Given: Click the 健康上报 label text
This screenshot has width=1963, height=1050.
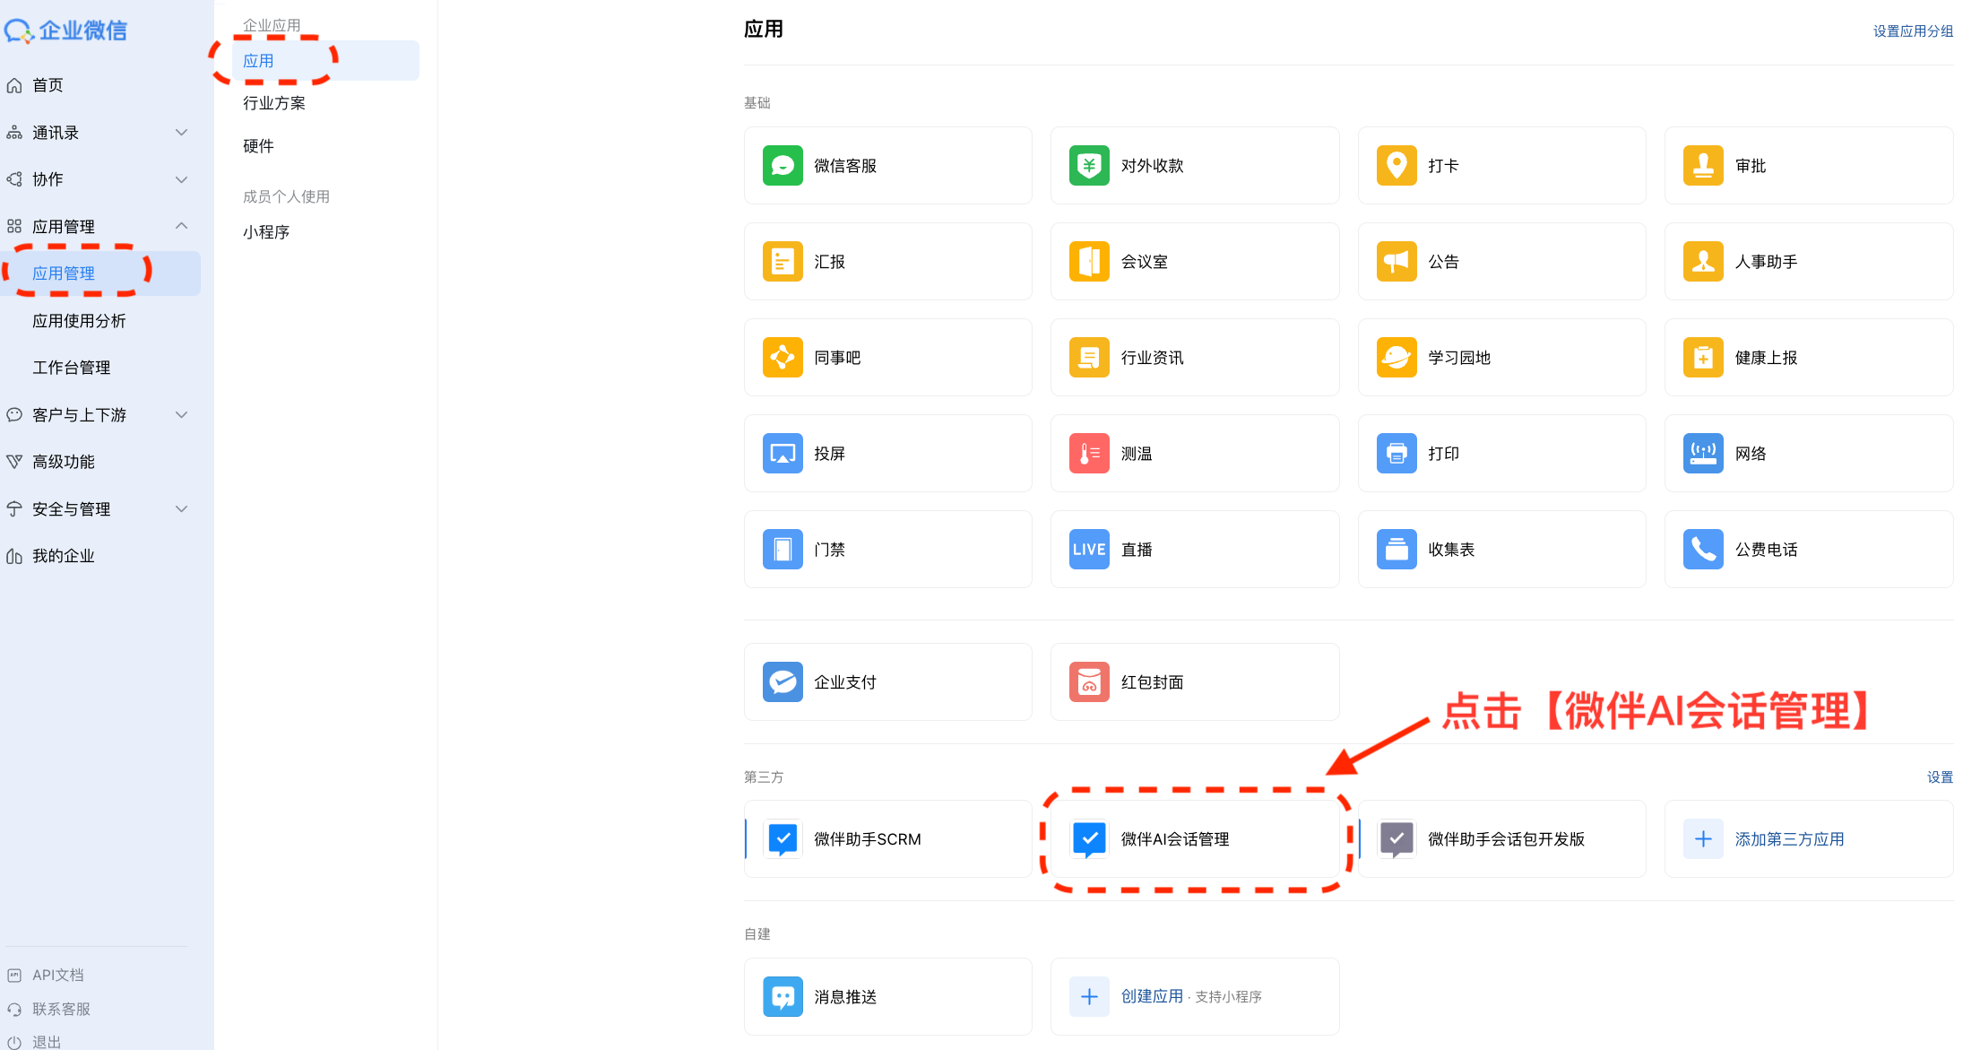Looking at the screenshot, I should [x=1766, y=358].
